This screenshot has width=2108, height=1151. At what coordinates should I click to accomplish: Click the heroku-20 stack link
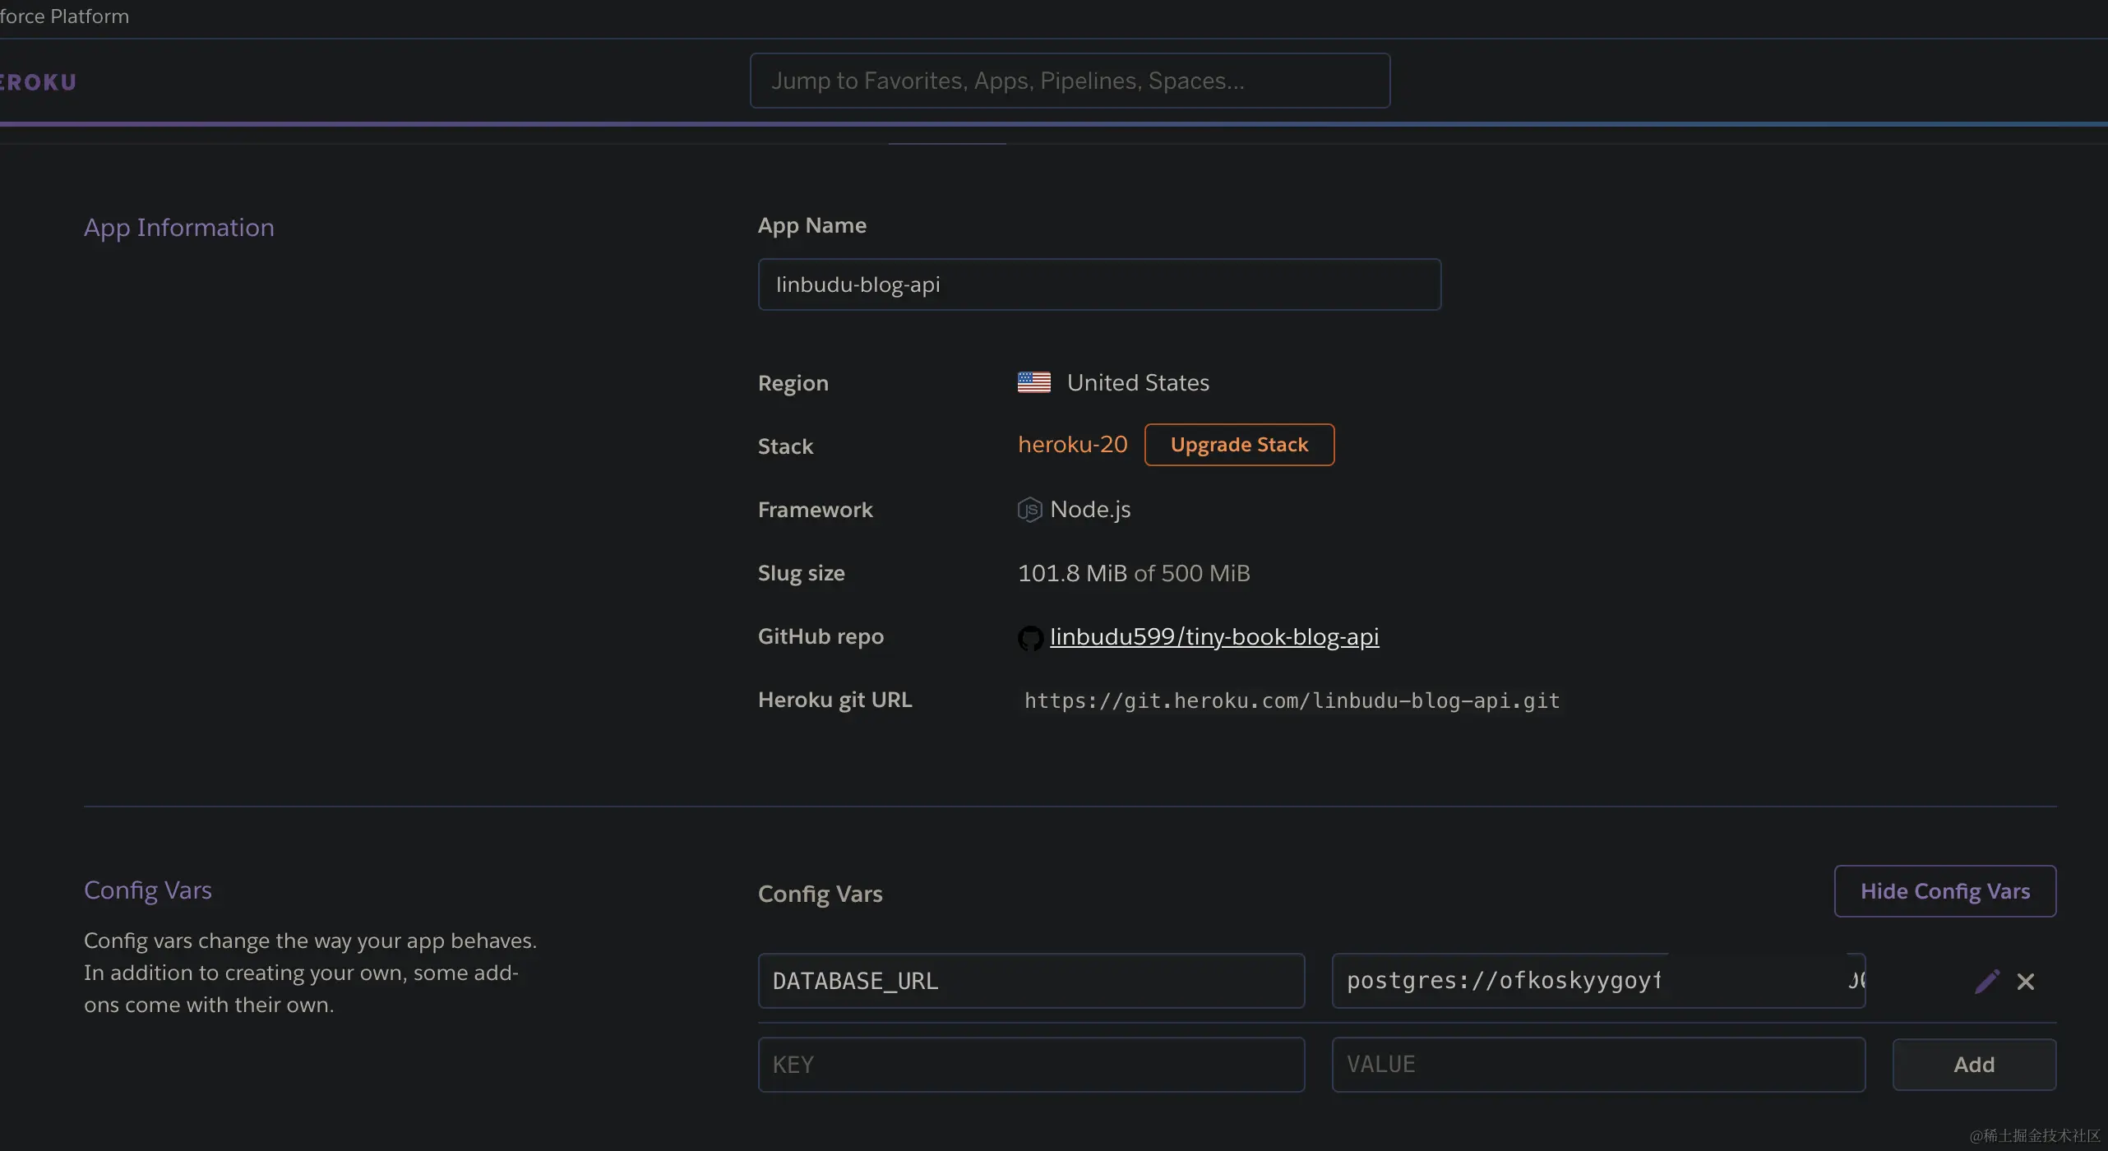(1072, 445)
